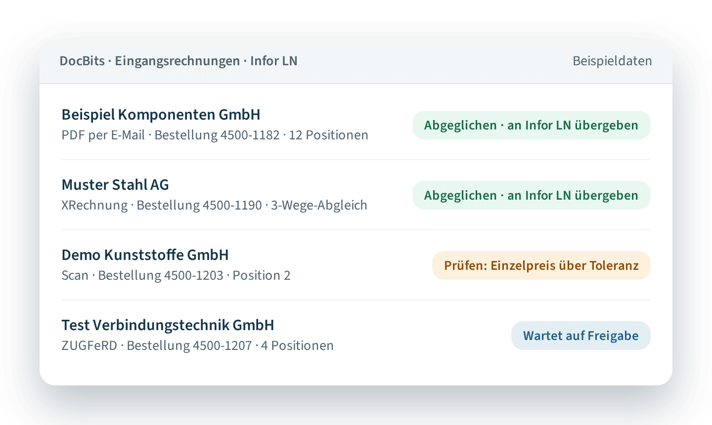Click the 'Prüfen: Einzelpreis über Toleranz' badge
Viewport: 712px width, 425px height.
point(541,265)
